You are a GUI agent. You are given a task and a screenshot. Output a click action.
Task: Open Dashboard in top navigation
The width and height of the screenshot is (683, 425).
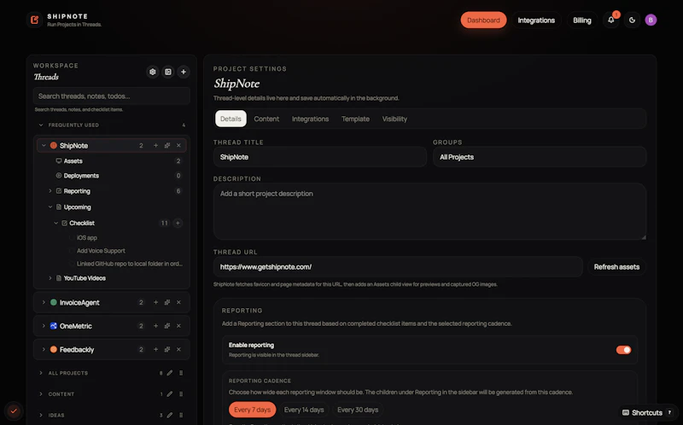click(483, 20)
